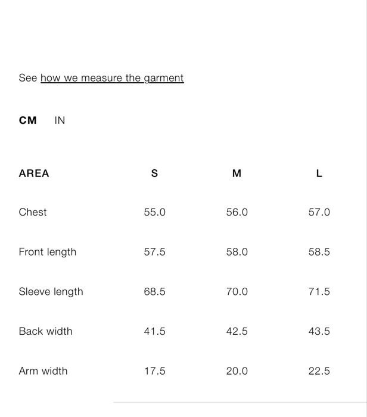Click the Front length row label
The width and height of the screenshot is (367, 417).
coord(48,252)
